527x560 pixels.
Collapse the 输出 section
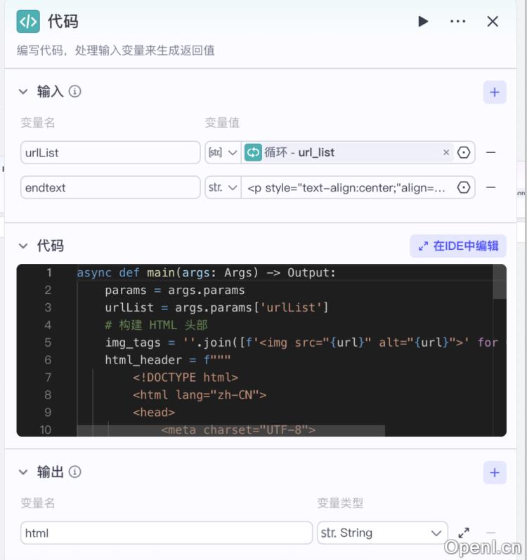click(x=23, y=472)
